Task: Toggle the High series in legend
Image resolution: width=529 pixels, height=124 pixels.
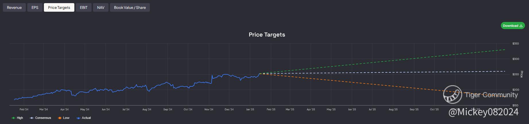Action: (x=20, y=118)
